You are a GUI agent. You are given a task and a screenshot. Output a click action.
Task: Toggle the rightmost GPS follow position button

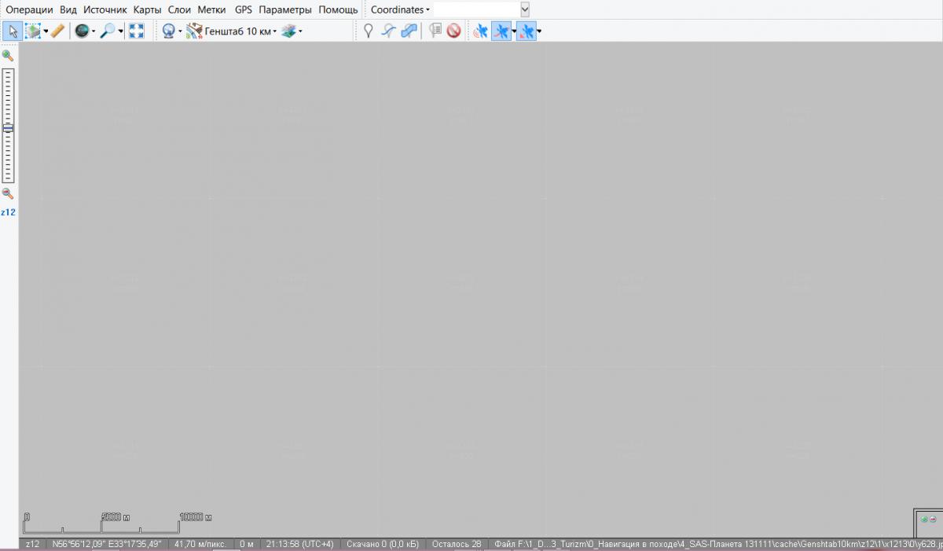click(x=527, y=31)
